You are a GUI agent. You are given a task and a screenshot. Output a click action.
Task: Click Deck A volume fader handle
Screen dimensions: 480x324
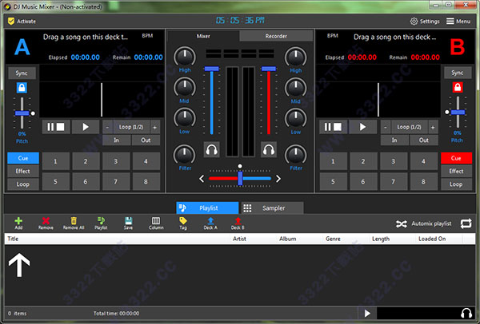(x=211, y=69)
